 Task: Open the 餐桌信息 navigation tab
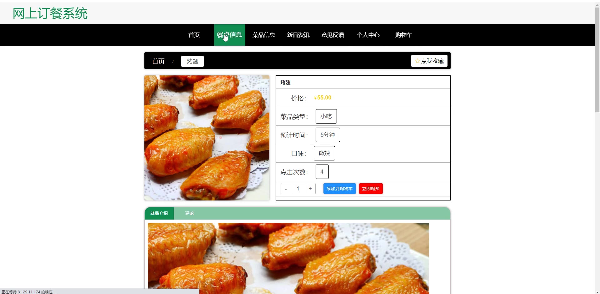(230, 35)
